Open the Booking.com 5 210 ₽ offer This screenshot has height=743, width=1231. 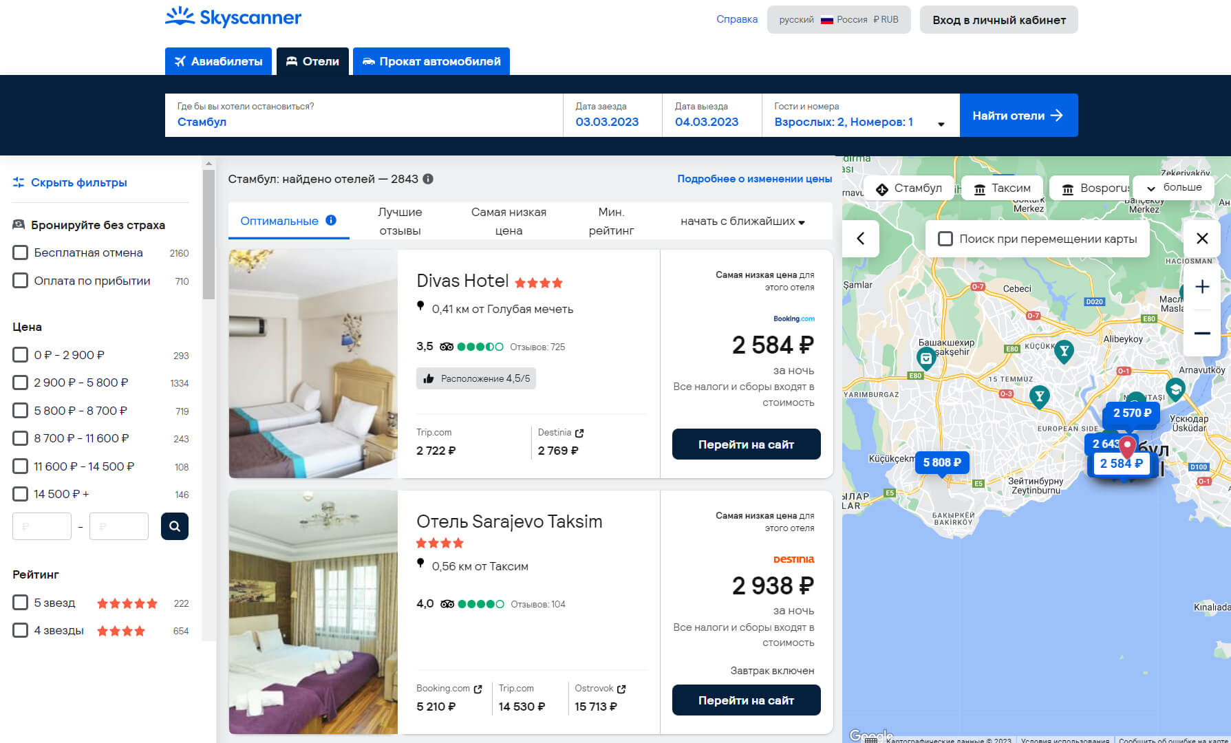[x=449, y=698]
